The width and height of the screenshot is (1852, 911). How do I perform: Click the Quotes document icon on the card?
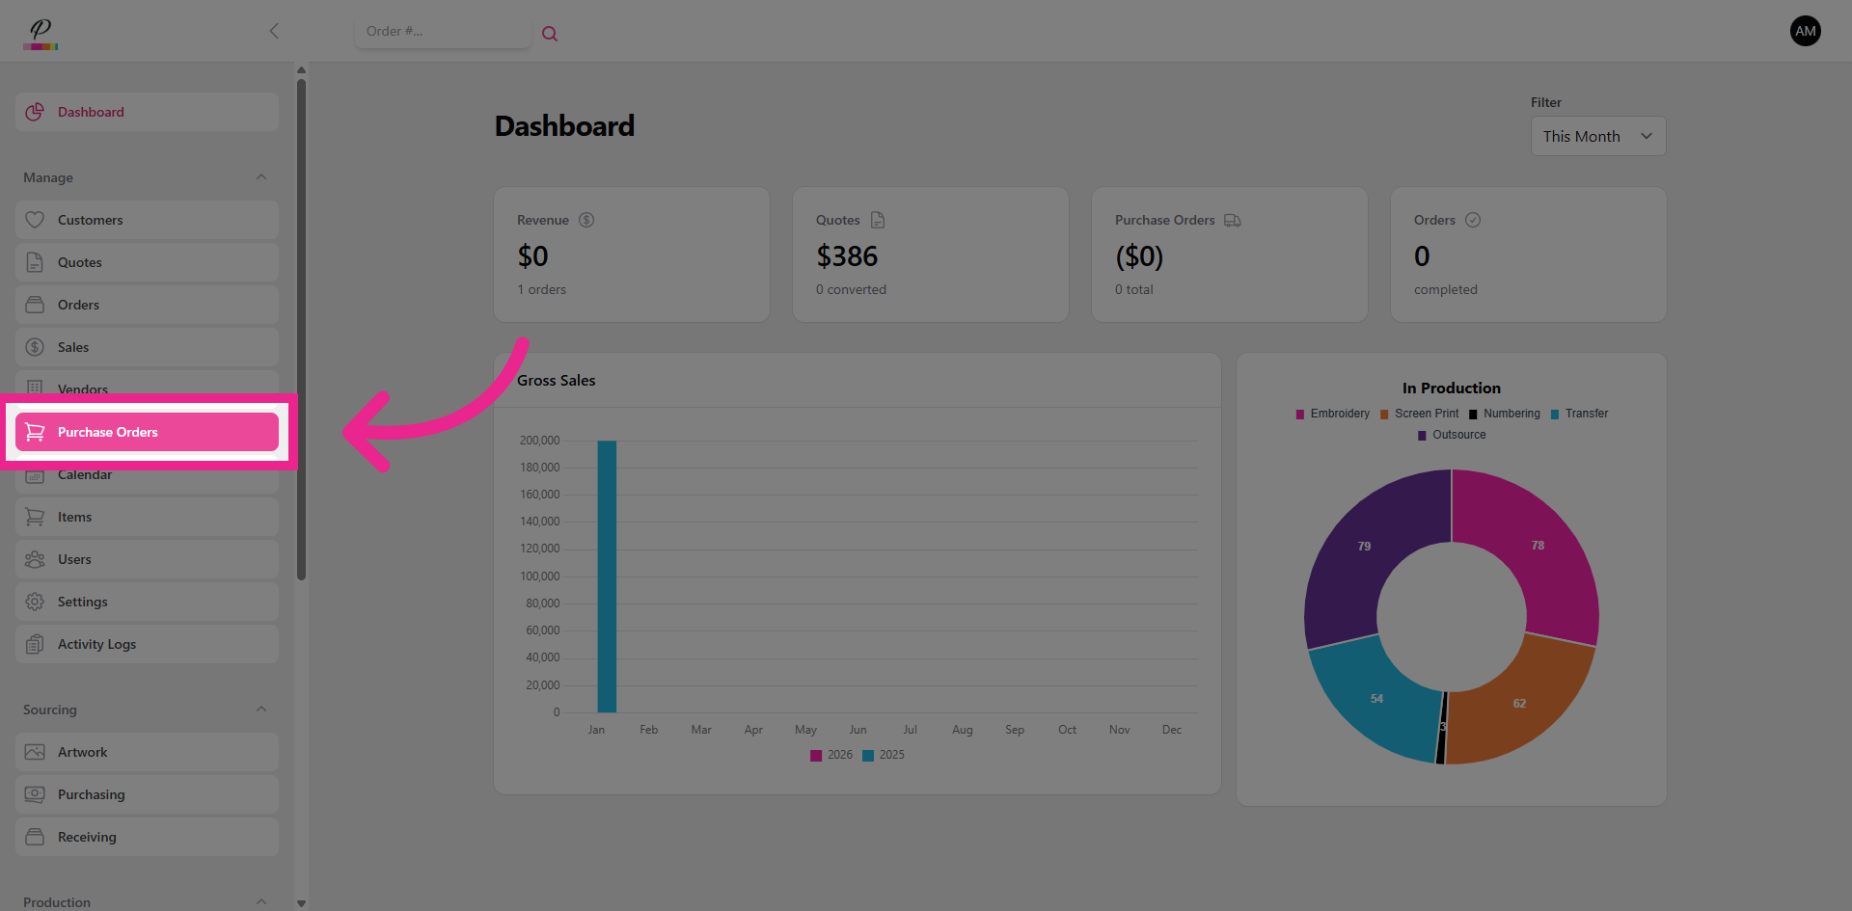pyautogui.click(x=878, y=220)
